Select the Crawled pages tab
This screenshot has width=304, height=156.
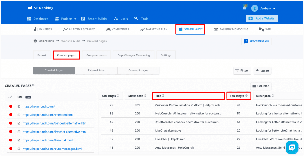pyautogui.click(x=66, y=55)
